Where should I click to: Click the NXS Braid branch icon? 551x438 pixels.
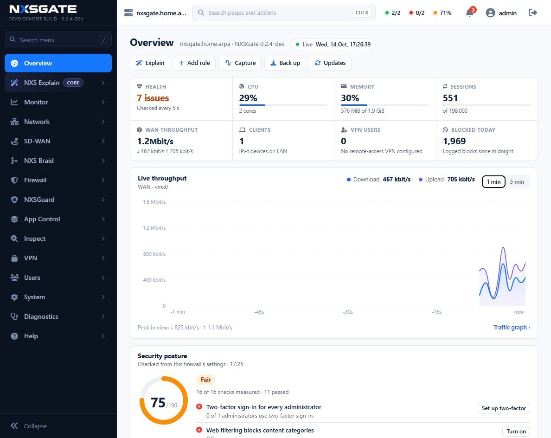coord(14,161)
